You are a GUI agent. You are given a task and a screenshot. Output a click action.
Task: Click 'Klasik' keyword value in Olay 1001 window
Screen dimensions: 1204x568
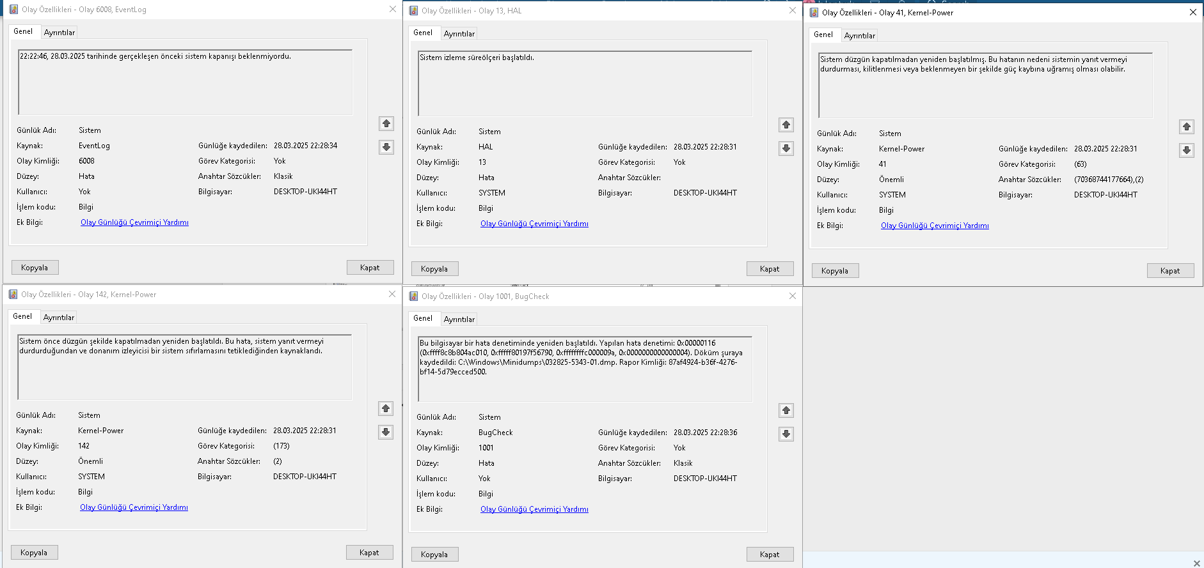[683, 463]
